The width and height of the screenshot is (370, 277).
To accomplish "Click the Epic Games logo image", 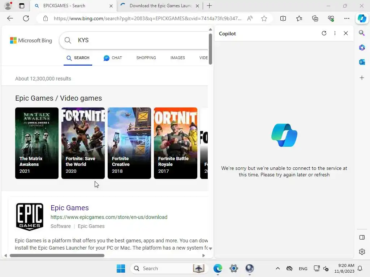I will pyautogui.click(x=30, y=217).
